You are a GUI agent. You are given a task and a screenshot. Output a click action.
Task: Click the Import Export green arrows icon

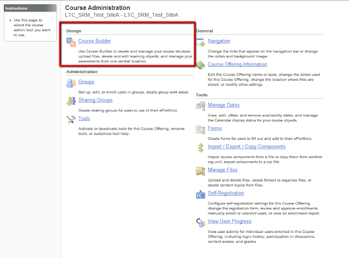(201, 148)
